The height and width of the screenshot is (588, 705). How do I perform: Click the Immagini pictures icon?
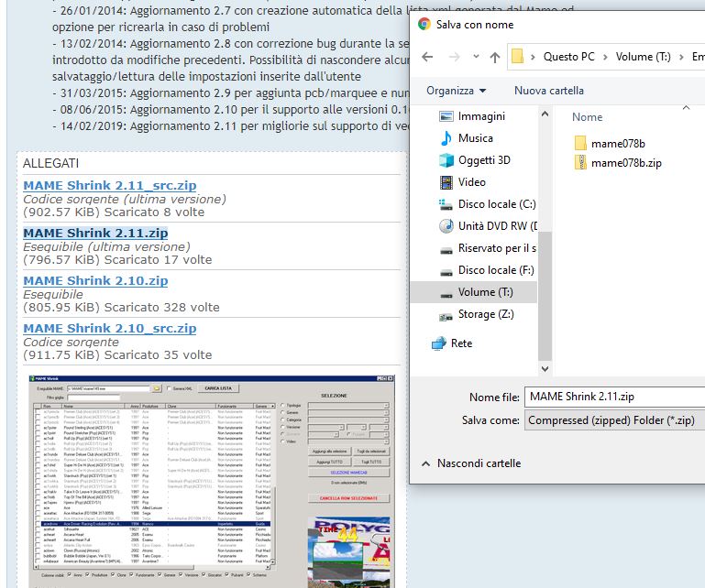click(446, 116)
